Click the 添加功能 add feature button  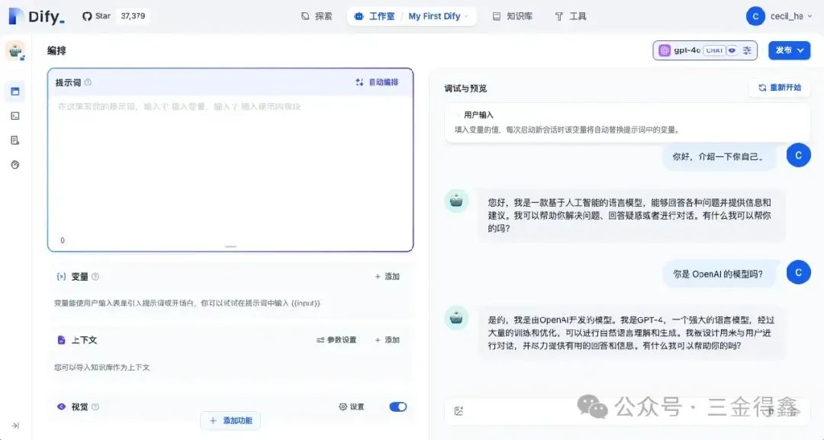[230, 420]
